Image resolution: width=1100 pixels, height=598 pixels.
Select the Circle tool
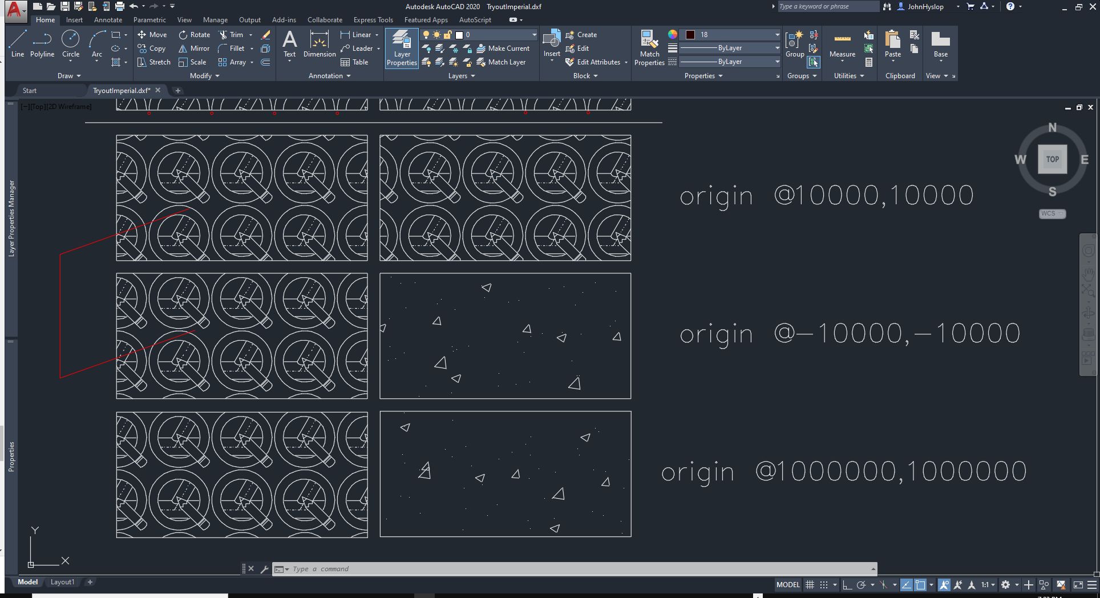coord(70,44)
